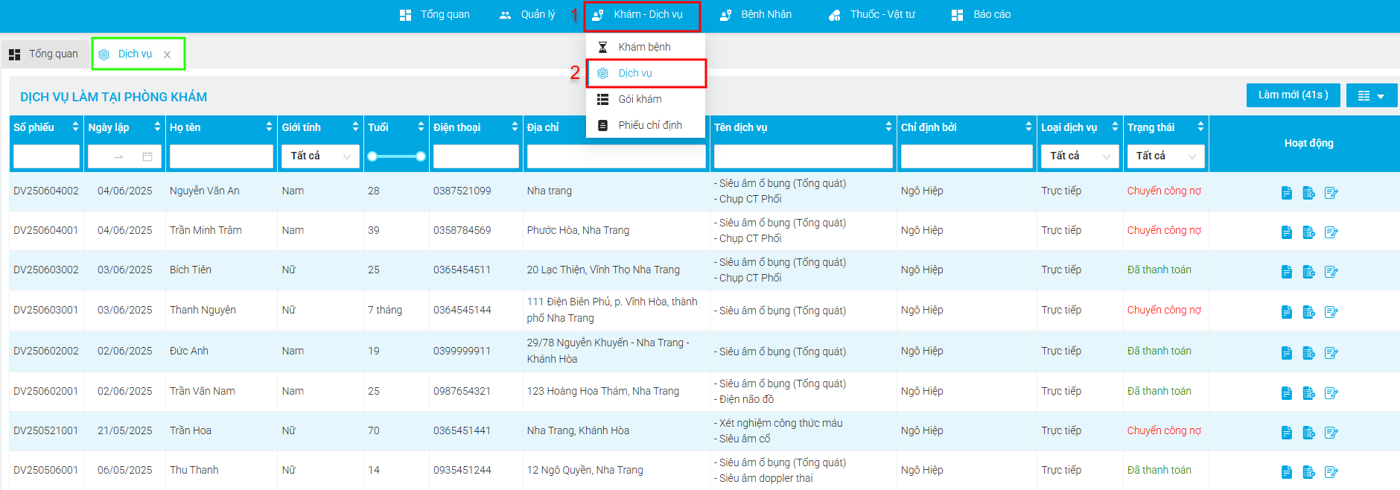
Task: Sort table by Chỉ định bởi column
Action: click(x=1028, y=127)
